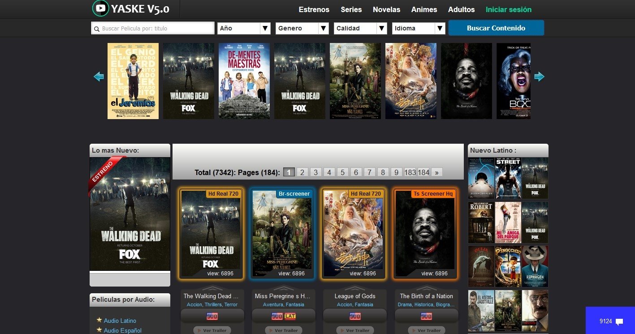Screen dimensions: 635x334
Task: Advance carousel with right arrow
Action: pyautogui.click(x=539, y=77)
